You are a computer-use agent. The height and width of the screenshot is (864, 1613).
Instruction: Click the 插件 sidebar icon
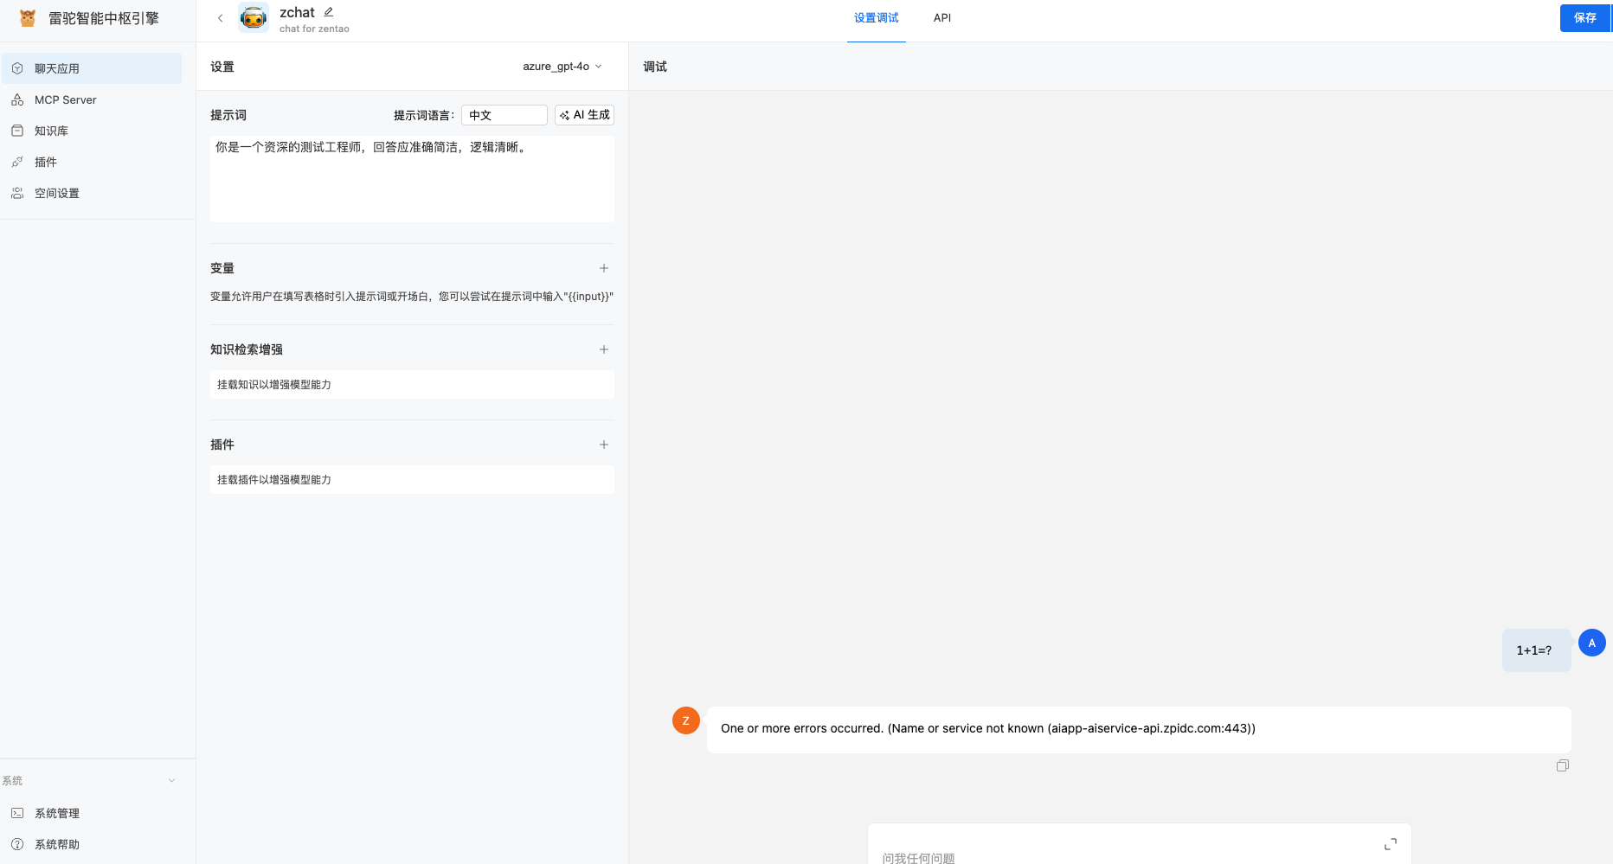pos(17,162)
